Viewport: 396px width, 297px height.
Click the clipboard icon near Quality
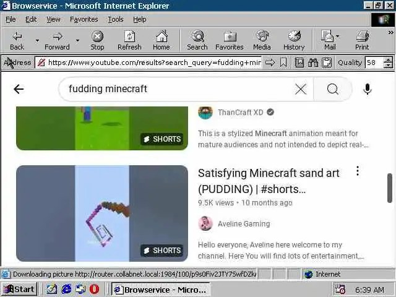click(x=327, y=62)
